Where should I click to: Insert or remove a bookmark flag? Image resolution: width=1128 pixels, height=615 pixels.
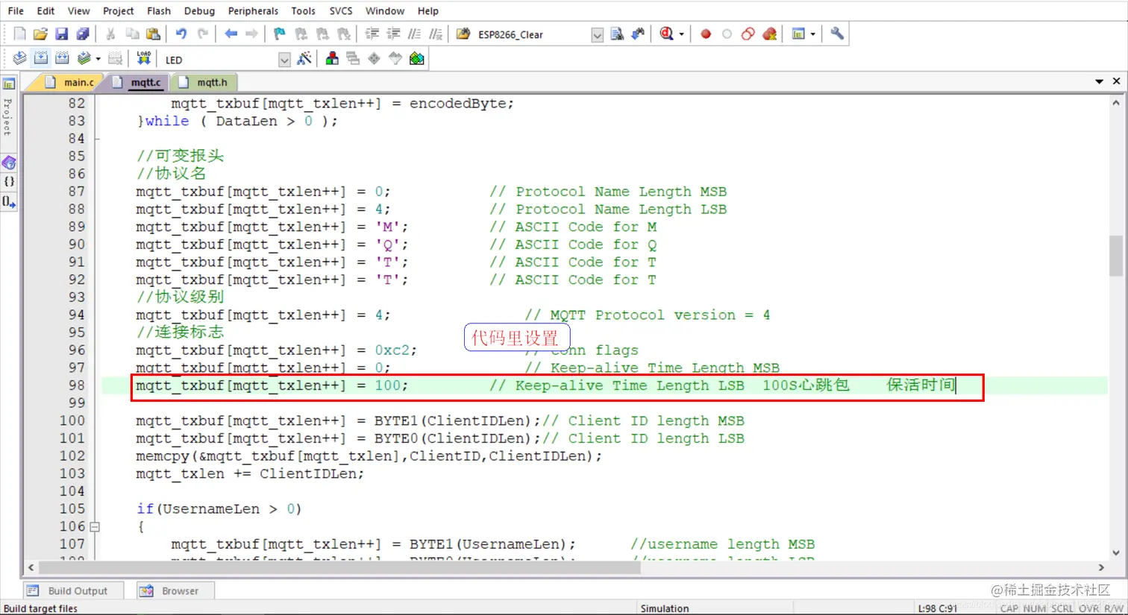(280, 34)
